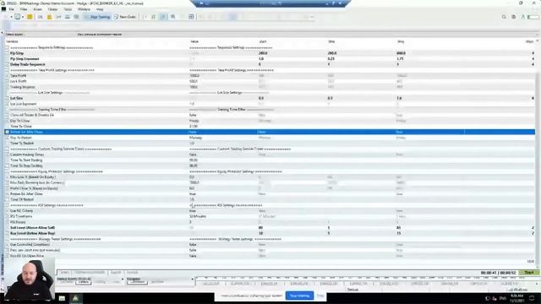Click the zoom-in magnifier toolbar icon

click(x=172, y=17)
